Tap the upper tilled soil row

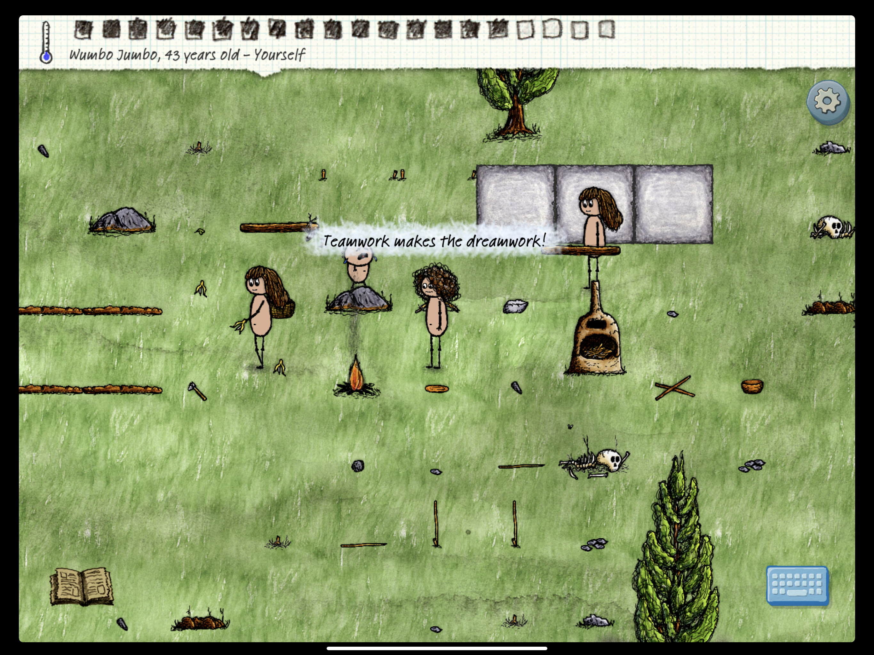tap(91, 311)
